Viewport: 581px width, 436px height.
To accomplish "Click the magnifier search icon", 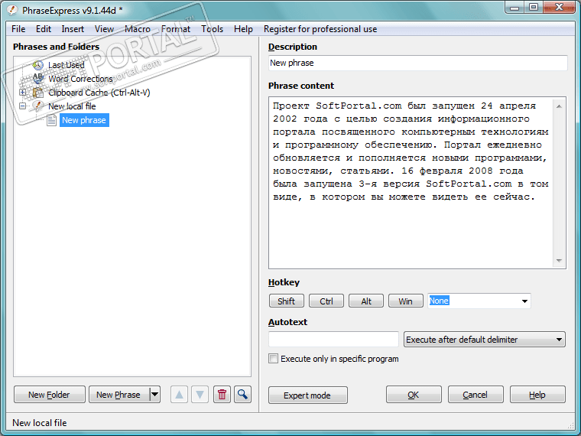I will [242, 395].
